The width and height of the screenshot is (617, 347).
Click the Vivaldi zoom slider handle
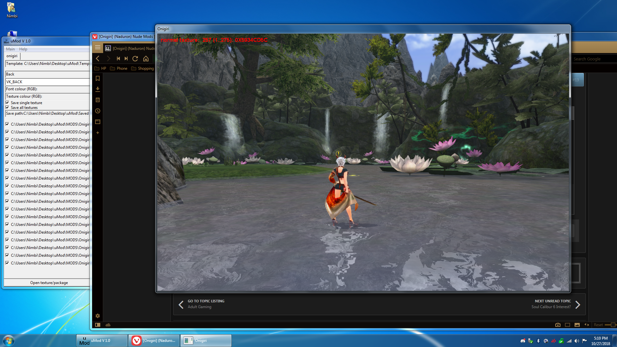click(613, 325)
